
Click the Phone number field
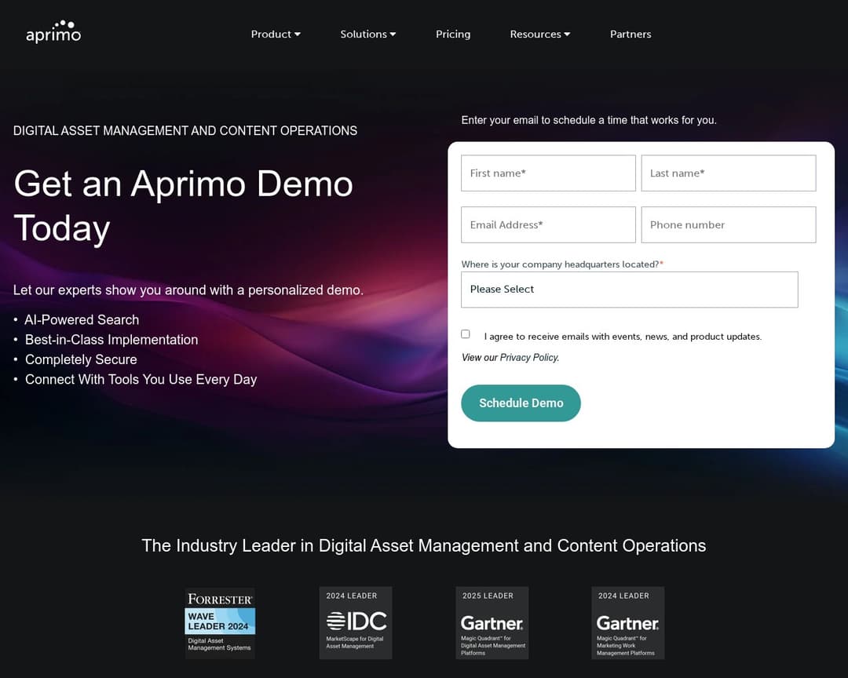pos(728,224)
